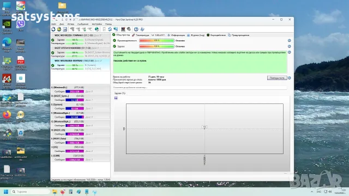Click the help icon beside performance bar

(290, 41)
